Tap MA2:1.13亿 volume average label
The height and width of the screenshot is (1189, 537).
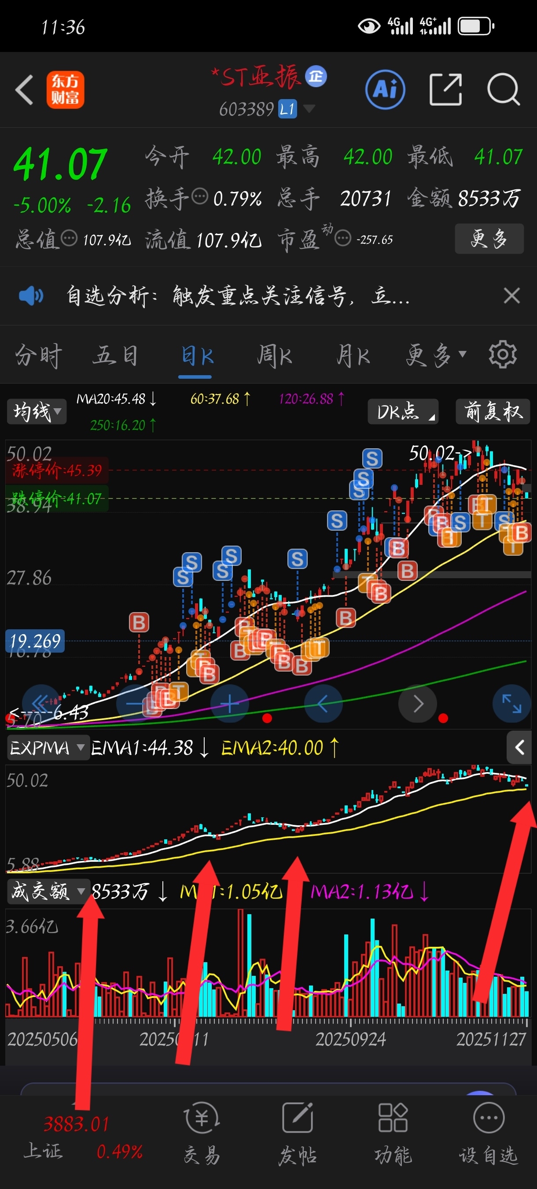370,891
